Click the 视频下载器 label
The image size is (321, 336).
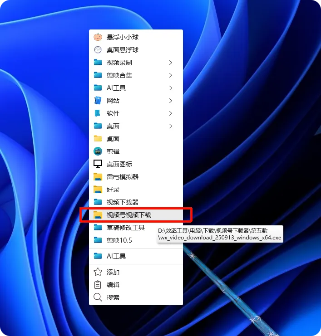coord(123,202)
